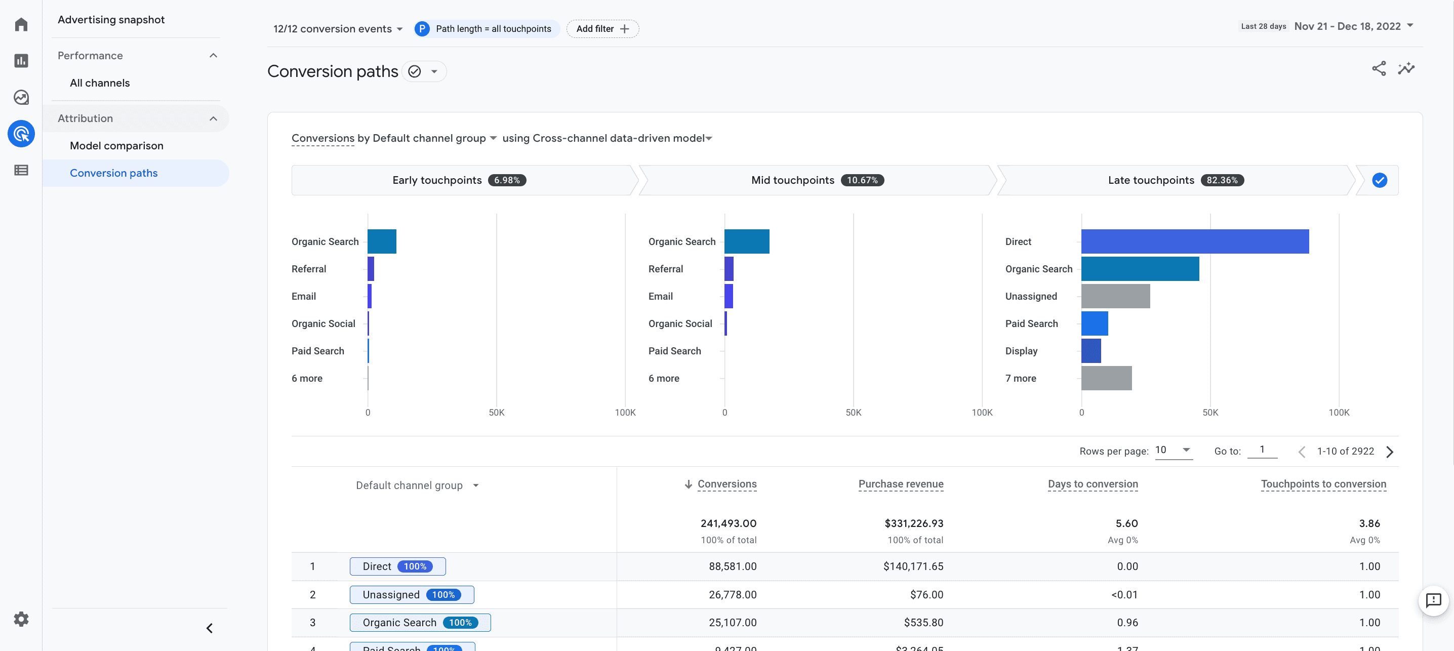Click the Add filter button

(x=602, y=28)
